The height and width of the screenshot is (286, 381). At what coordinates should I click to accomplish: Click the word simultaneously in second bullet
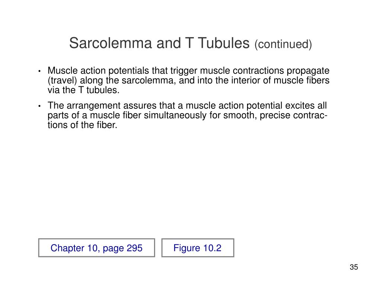(175, 115)
